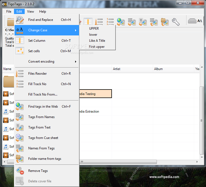Click the toolbar Set Column grid icon
The image size is (206, 187).
coord(88,22)
